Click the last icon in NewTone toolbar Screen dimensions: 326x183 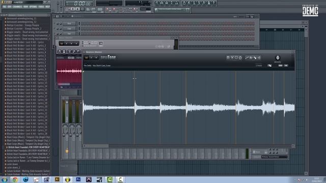[x=259, y=57]
